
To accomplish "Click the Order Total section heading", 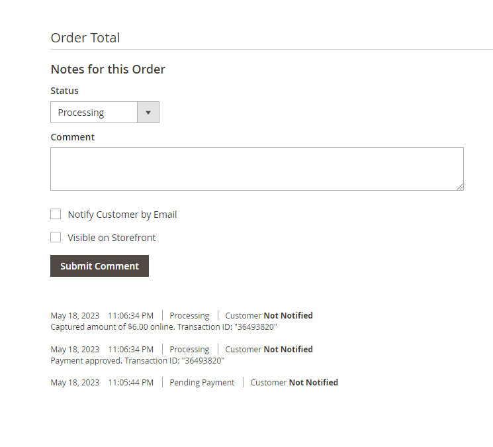I will 85,38.
